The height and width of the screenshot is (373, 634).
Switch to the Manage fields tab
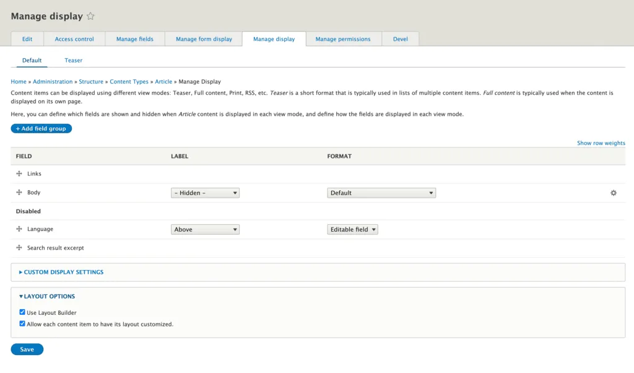coord(134,39)
